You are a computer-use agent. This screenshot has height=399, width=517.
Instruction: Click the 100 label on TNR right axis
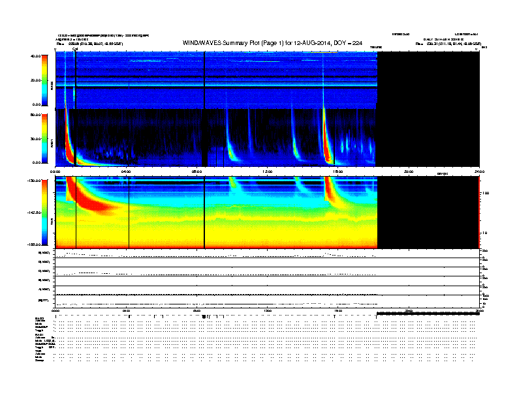(x=486, y=193)
